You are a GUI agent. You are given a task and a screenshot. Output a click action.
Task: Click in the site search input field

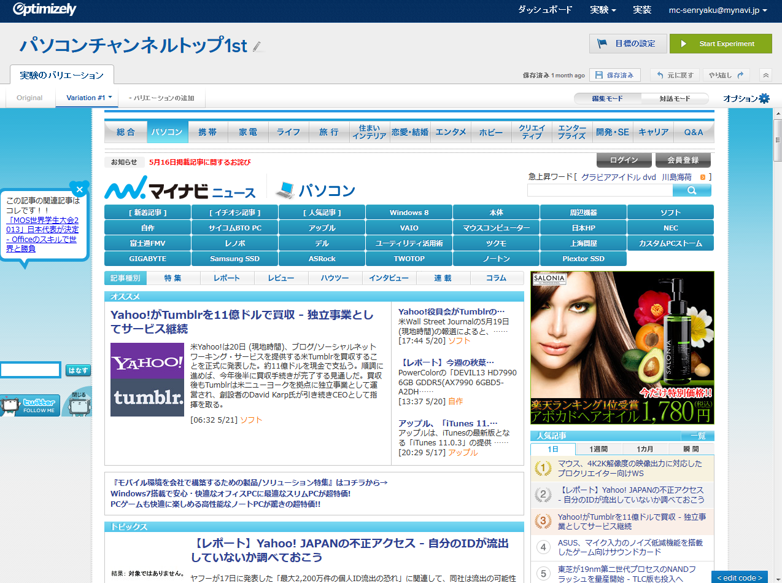[600, 190]
